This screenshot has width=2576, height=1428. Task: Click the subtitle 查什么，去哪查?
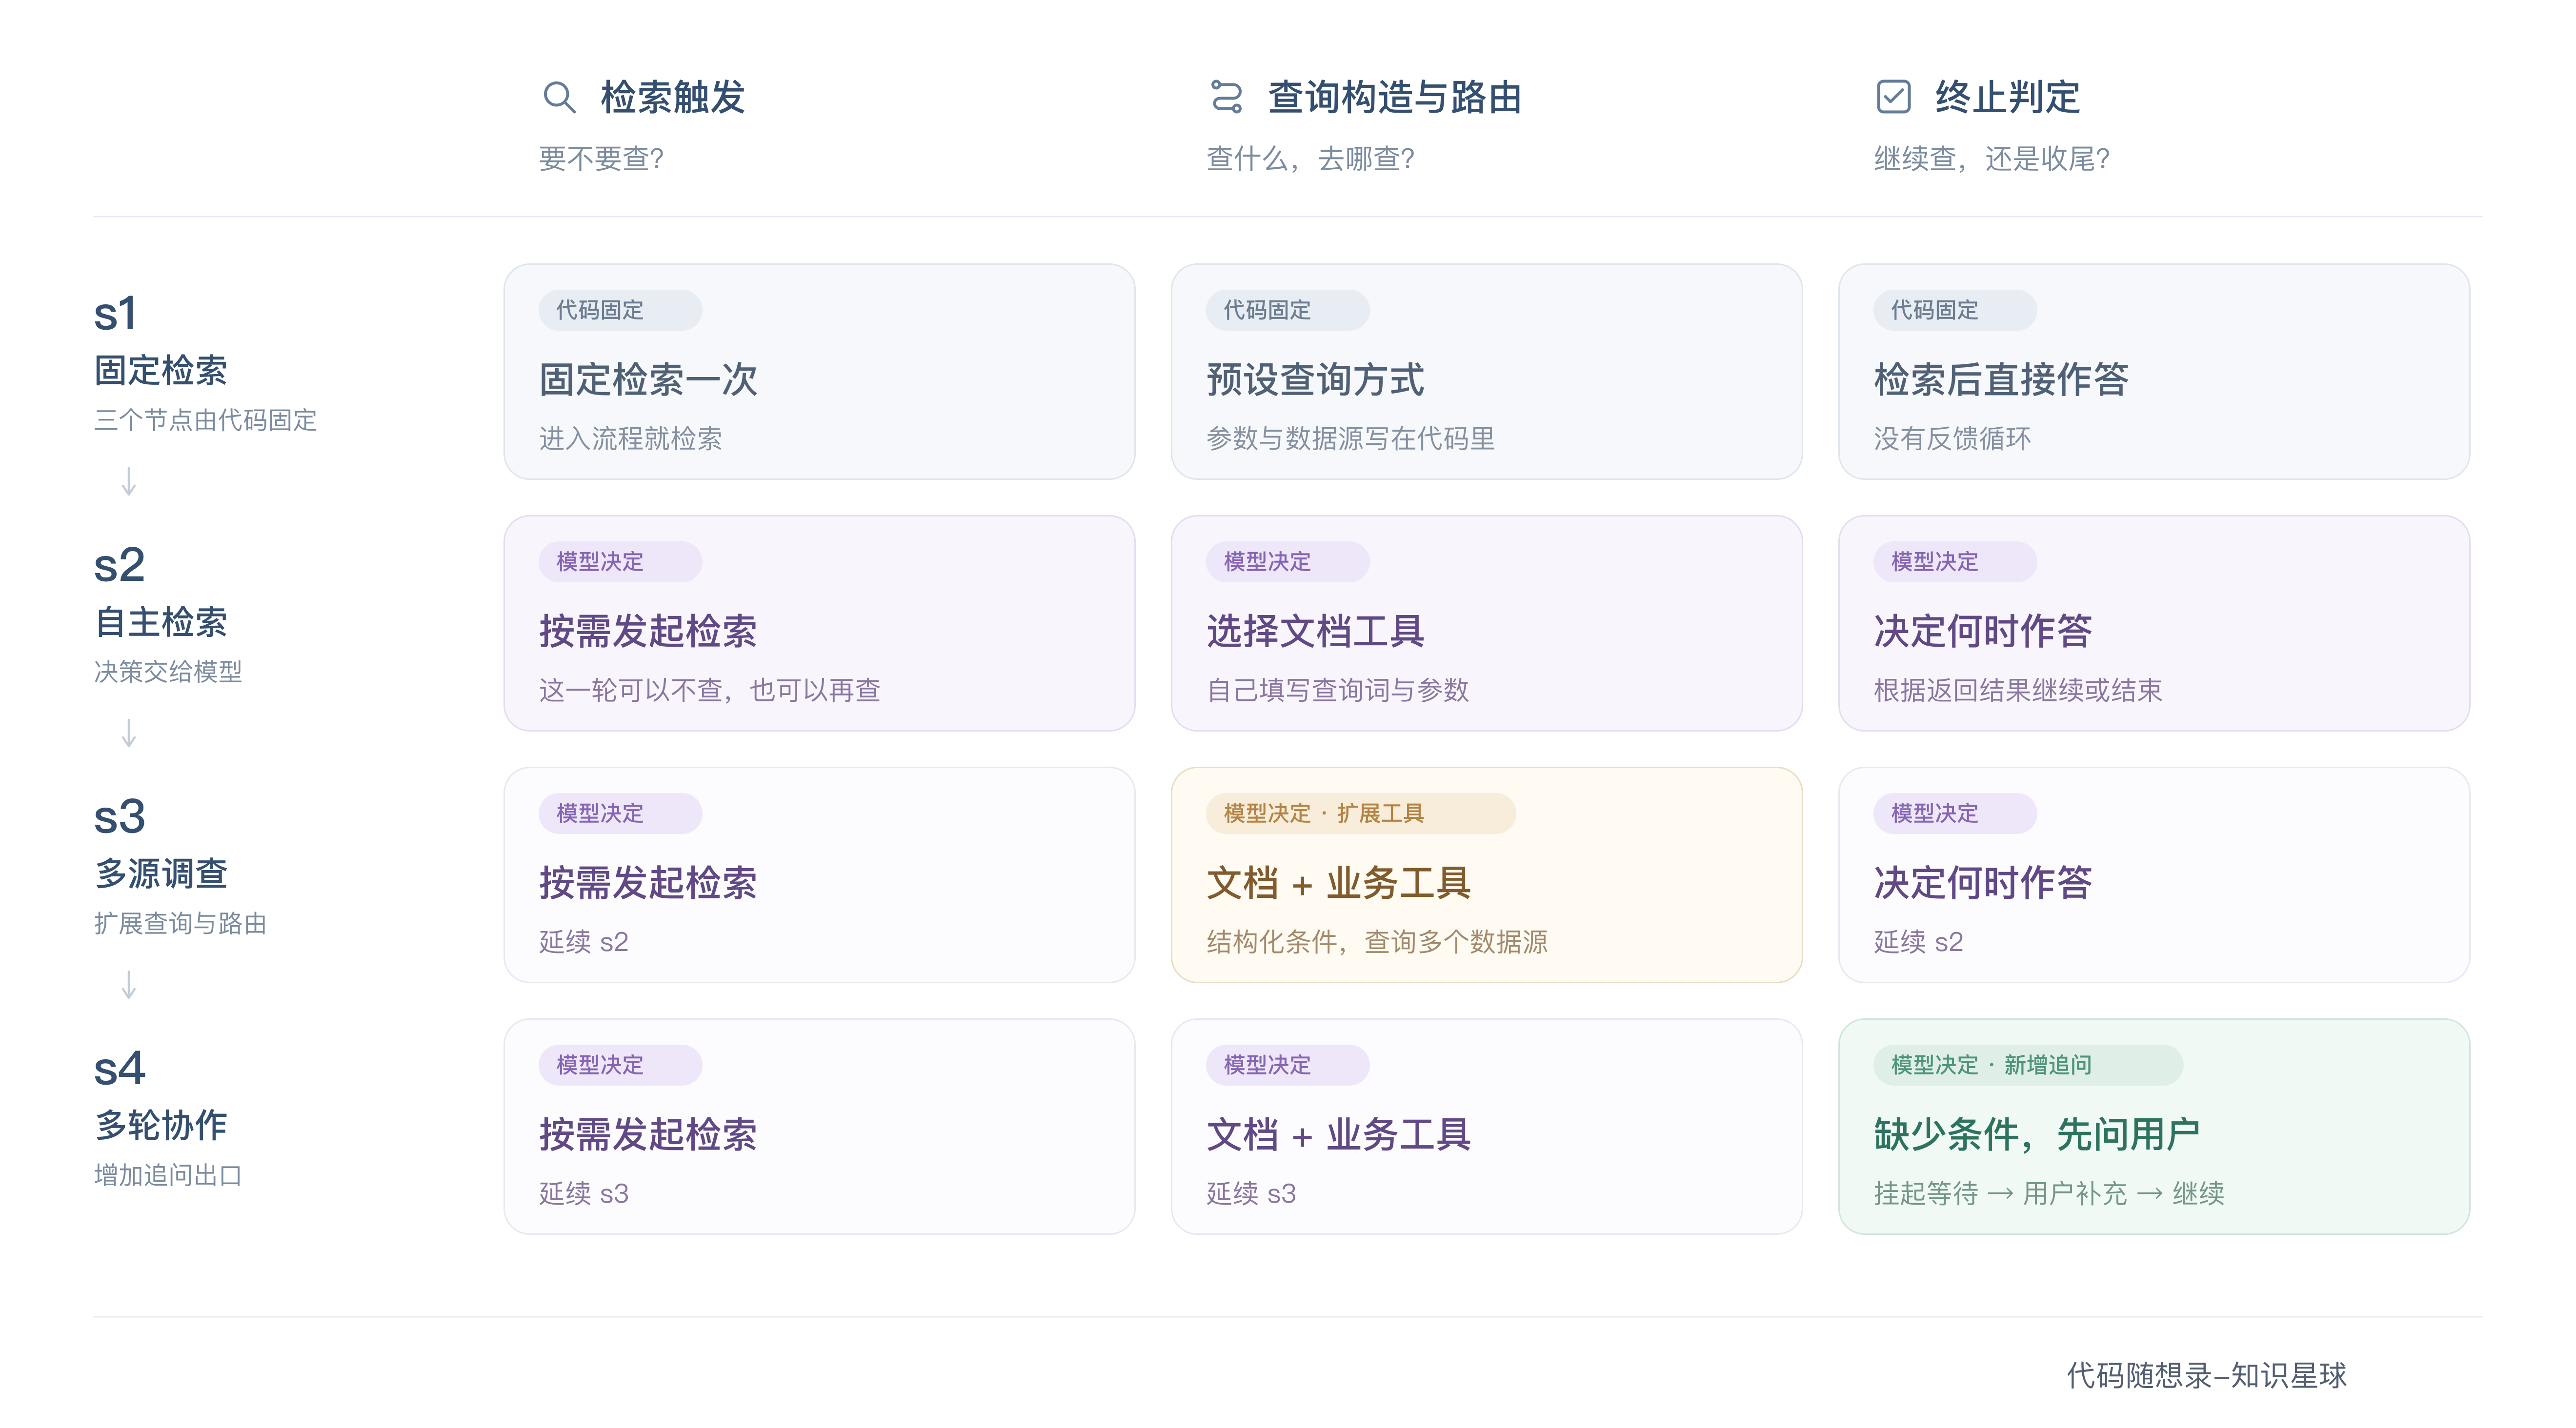coord(1310,158)
